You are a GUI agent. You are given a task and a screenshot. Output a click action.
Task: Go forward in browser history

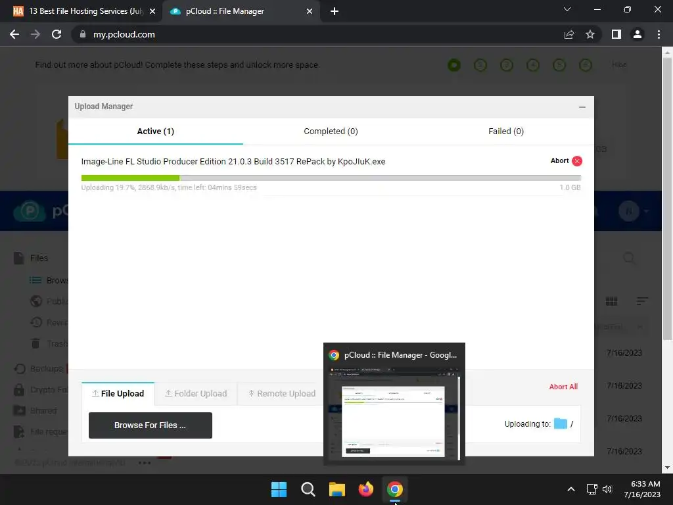click(x=35, y=34)
